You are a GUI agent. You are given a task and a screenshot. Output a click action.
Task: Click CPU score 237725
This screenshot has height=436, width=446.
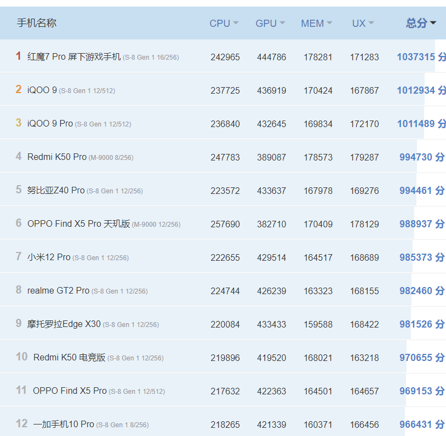tap(225, 91)
